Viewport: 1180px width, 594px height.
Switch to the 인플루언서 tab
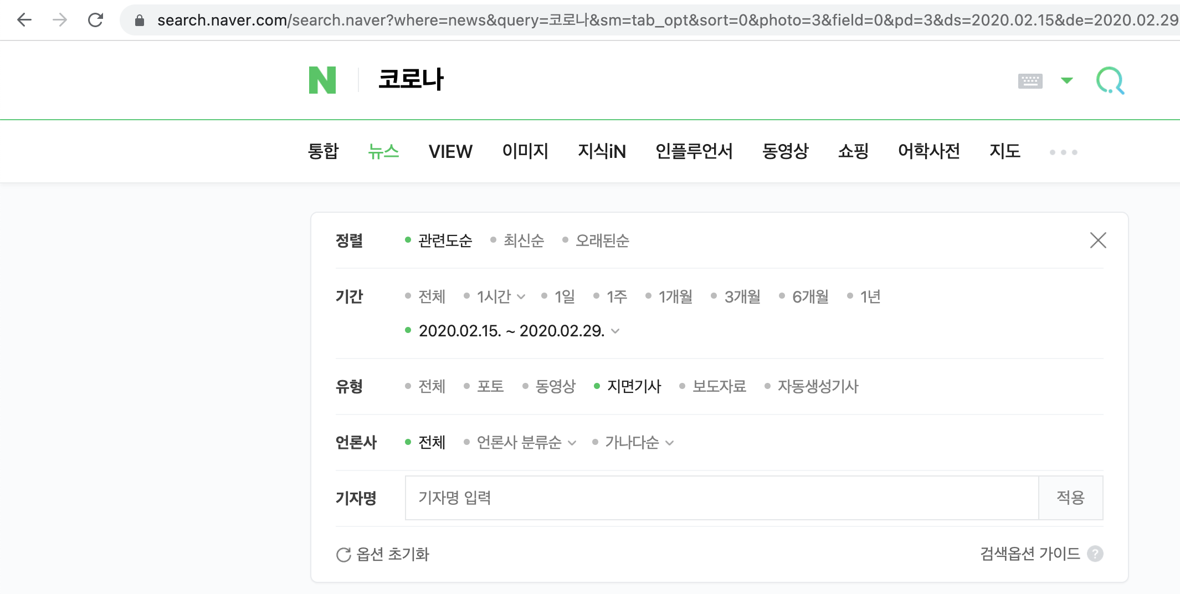click(694, 151)
